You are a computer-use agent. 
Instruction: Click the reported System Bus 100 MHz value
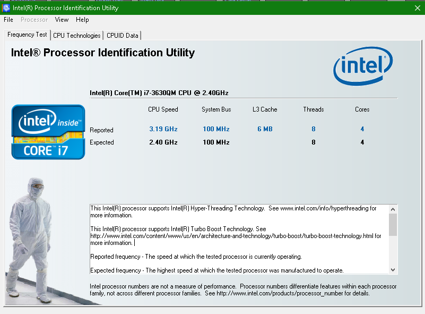(x=216, y=129)
